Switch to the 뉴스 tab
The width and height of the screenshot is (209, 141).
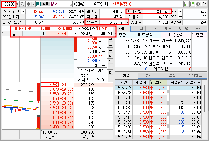coord(153,29)
